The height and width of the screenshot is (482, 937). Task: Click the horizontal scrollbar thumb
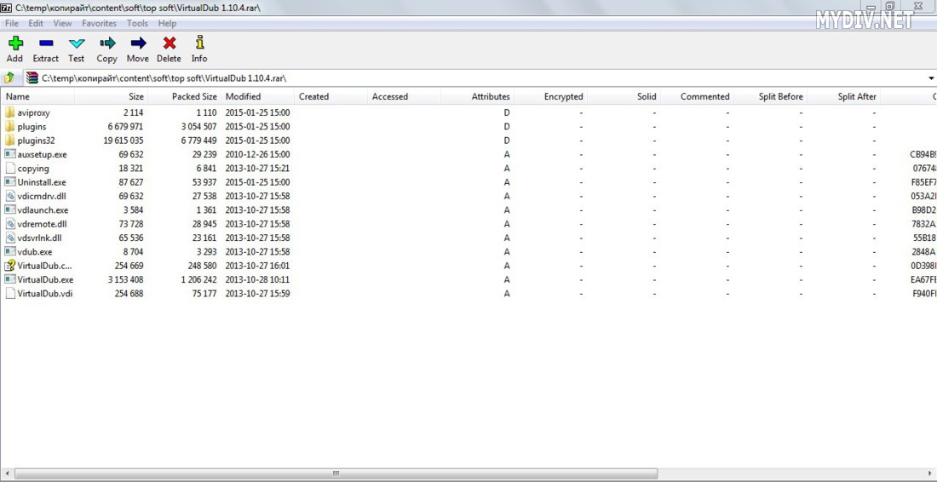tap(336, 473)
